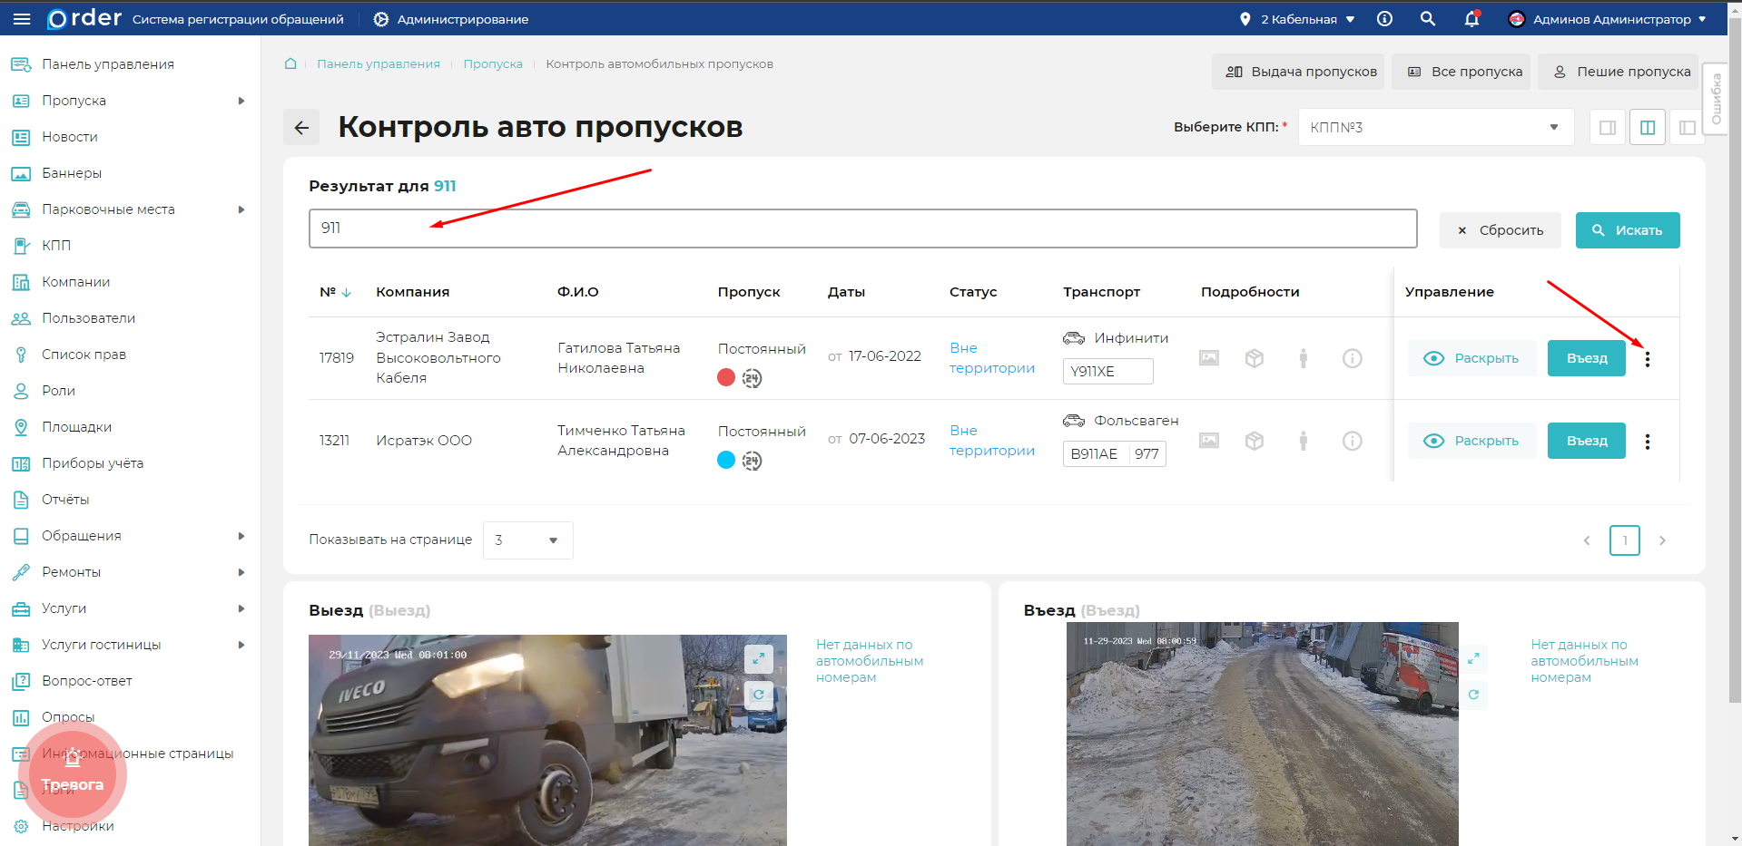The width and height of the screenshot is (1742, 846).
Task: Expand the Выезд camera to fullscreen
Action: coord(758,658)
